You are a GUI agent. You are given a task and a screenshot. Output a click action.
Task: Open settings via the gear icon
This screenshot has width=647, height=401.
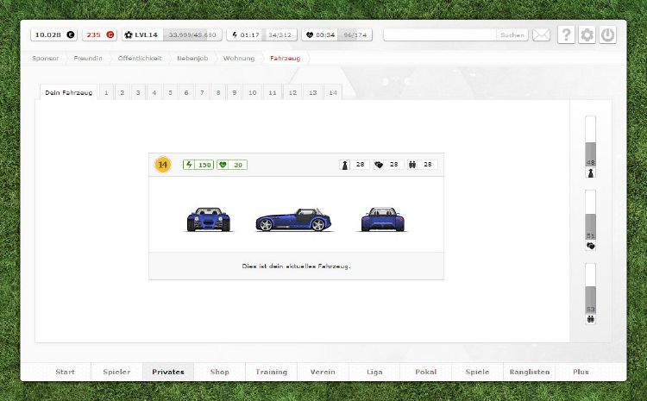pyautogui.click(x=587, y=35)
